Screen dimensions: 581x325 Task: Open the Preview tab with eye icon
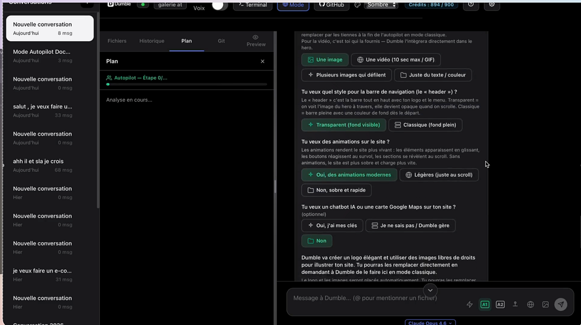tap(256, 41)
